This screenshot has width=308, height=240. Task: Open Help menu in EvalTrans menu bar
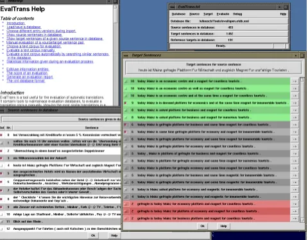(x=283, y=14)
